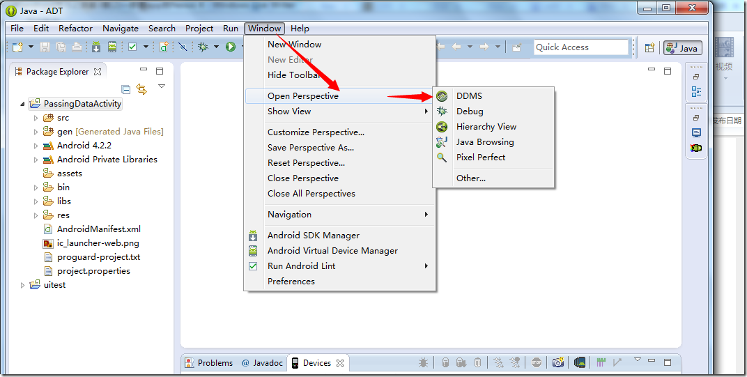Open the Show View submenu
747x377 pixels.
(x=339, y=111)
